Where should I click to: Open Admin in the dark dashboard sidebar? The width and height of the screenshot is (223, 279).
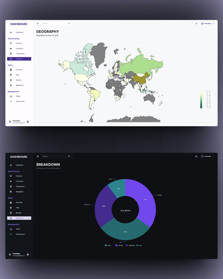18,229
